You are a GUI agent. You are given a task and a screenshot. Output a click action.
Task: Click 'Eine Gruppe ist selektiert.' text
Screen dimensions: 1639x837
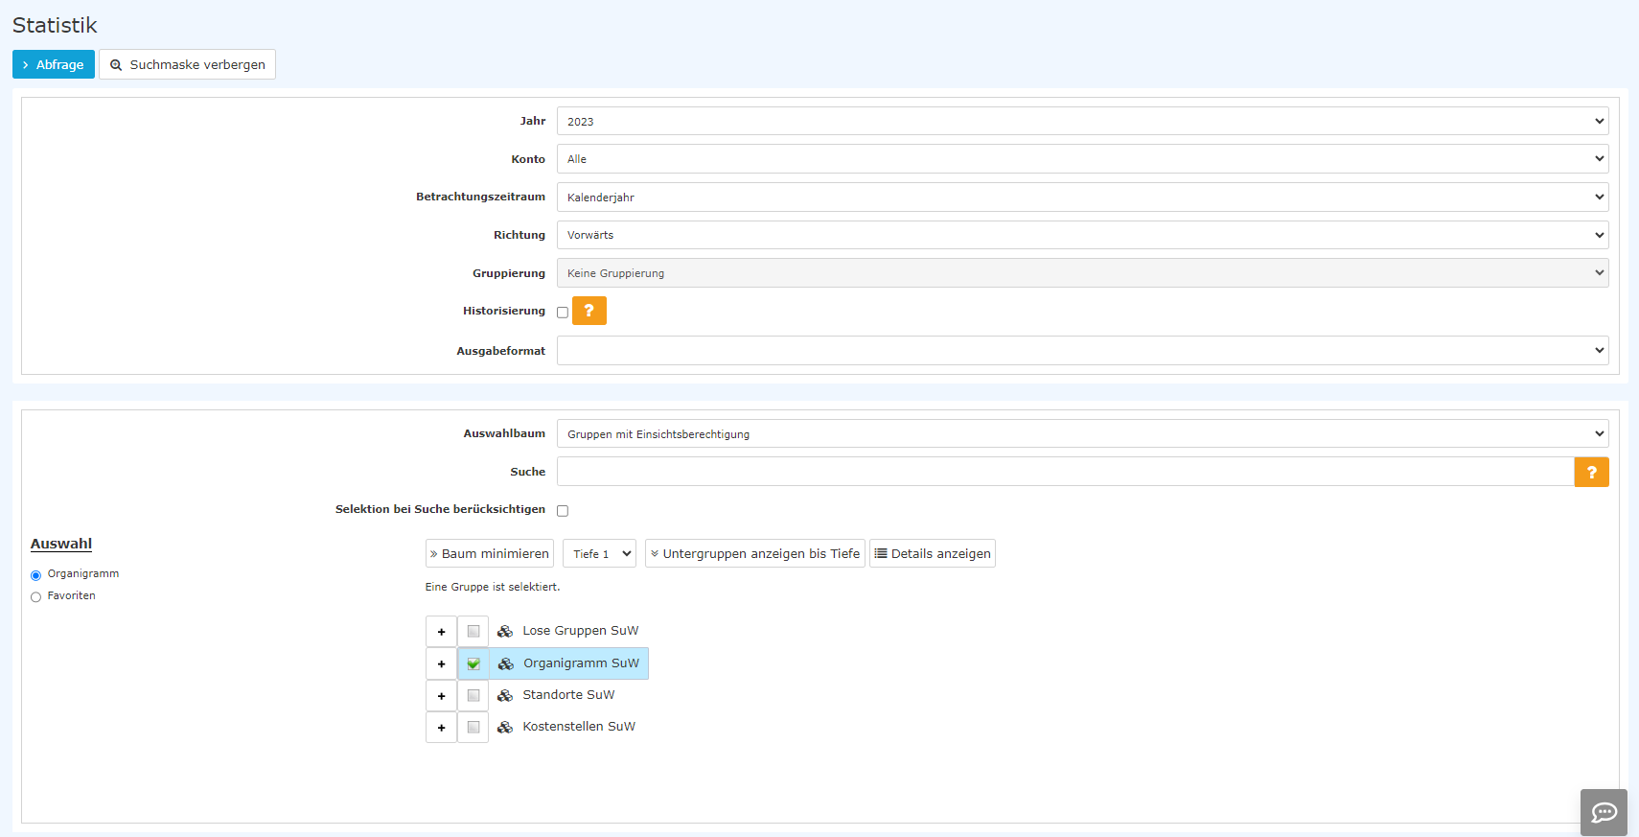point(493,587)
